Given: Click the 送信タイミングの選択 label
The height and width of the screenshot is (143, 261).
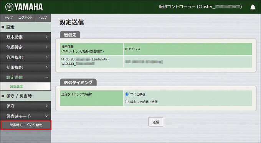Looking at the screenshot, I should point(76,94).
